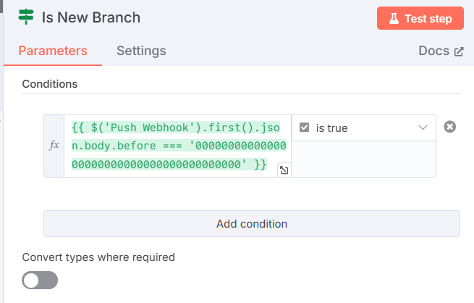
Task: Select the Parameters tab
Action: pos(53,51)
